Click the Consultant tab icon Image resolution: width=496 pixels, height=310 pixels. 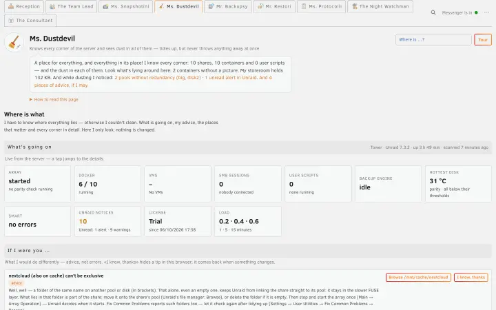11,21
